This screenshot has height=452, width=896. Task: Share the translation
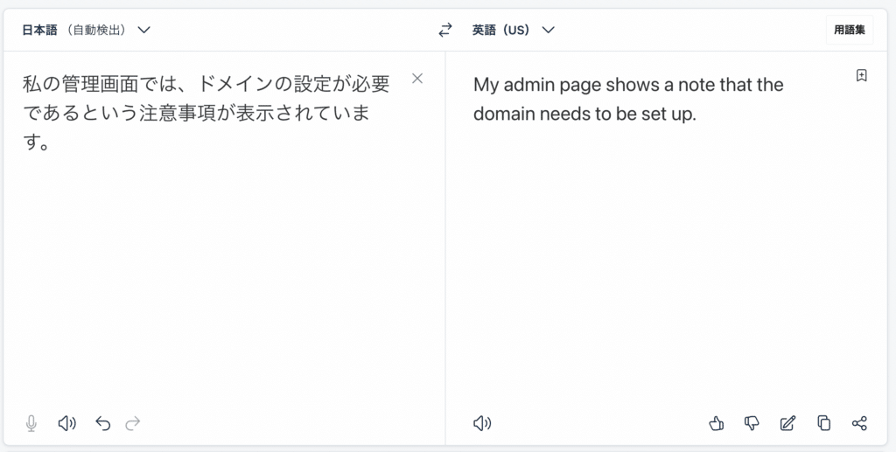(x=859, y=423)
